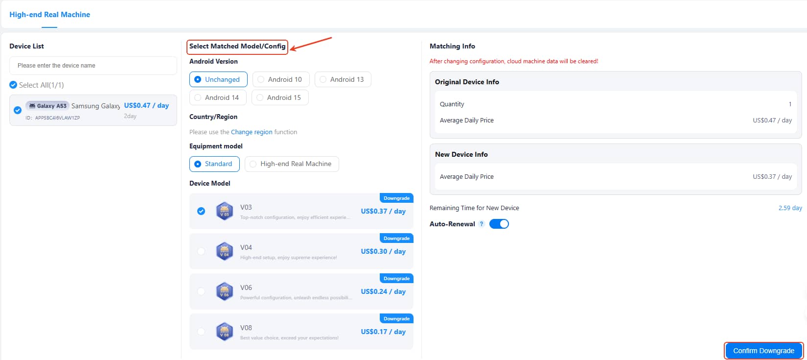Open the High-end Real Machine tab

(x=50, y=15)
